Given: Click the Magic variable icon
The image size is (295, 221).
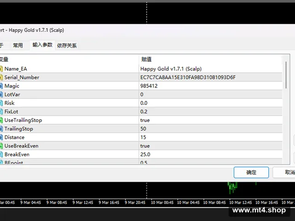Looking at the screenshot, I should click(1, 86).
